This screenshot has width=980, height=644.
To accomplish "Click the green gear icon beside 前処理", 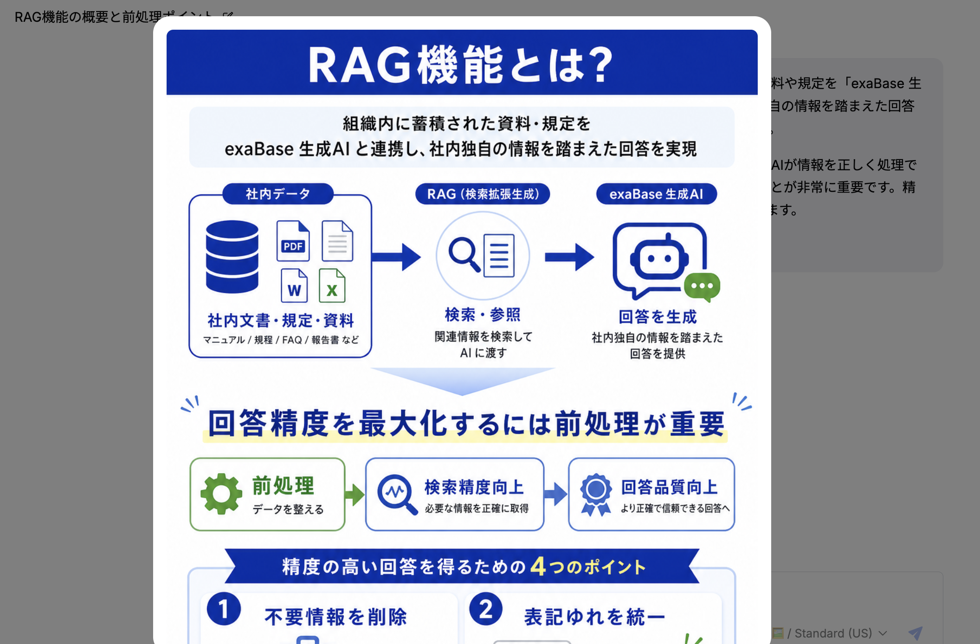I will pos(221,494).
